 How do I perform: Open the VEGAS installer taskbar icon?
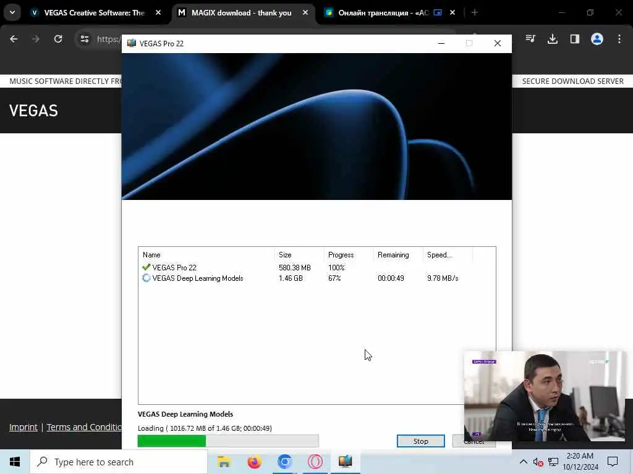coord(345,462)
